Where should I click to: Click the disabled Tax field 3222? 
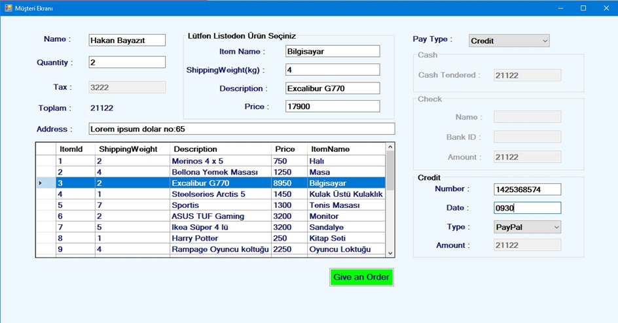(127, 88)
